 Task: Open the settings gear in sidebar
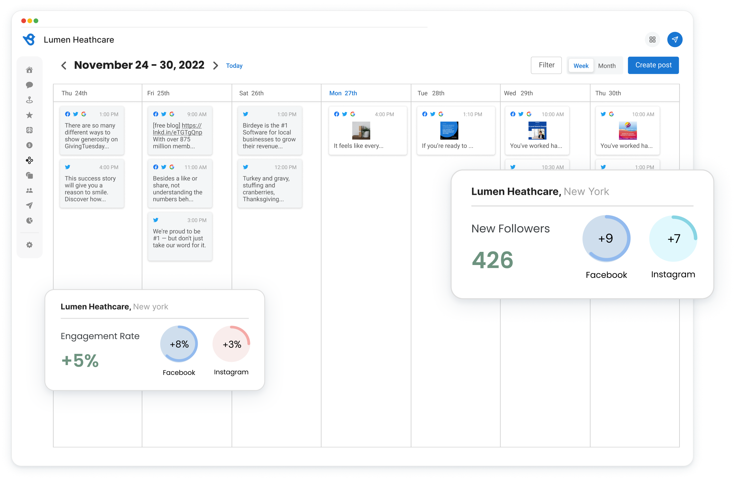click(29, 245)
